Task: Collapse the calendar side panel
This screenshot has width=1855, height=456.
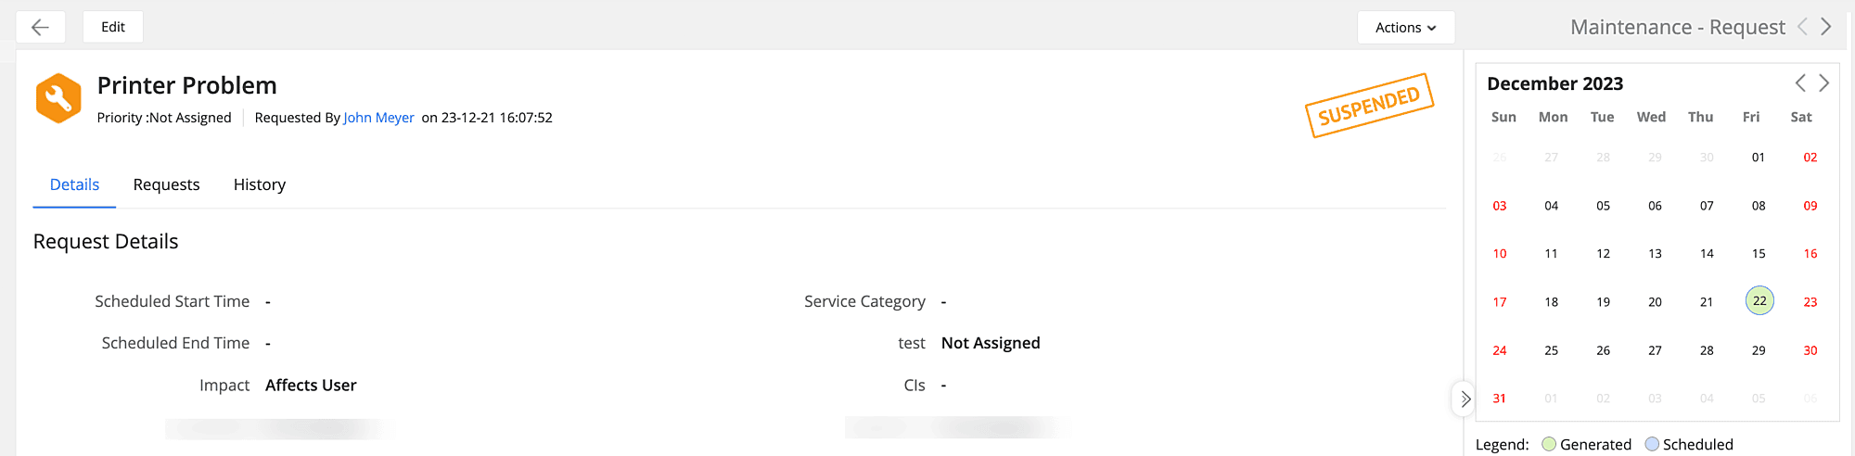Action: coord(1465,399)
